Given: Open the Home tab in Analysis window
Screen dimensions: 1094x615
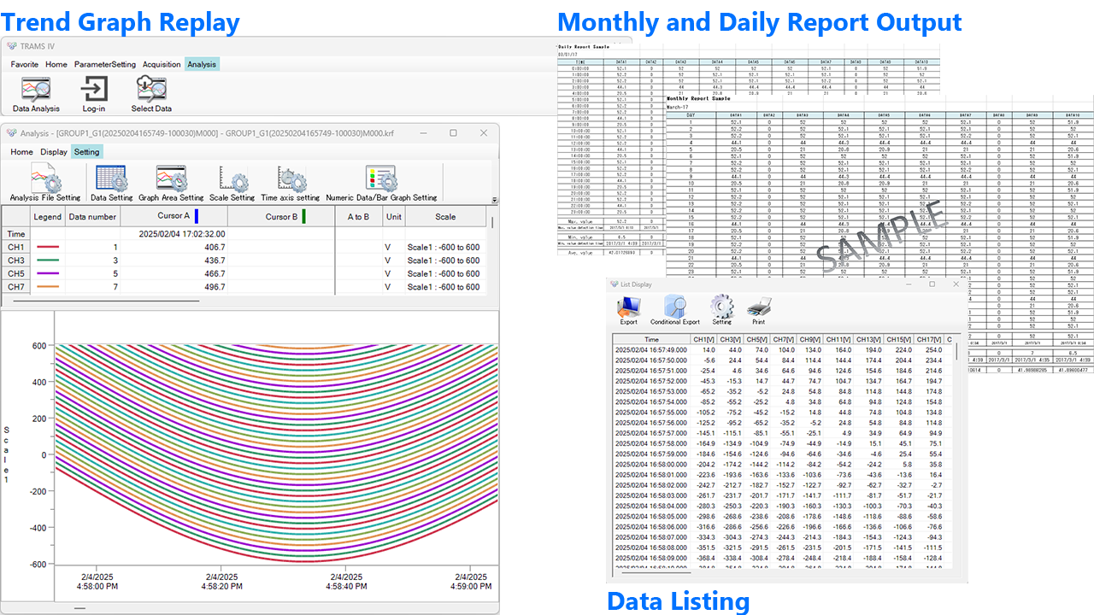Looking at the screenshot, I should coord(22,152).
